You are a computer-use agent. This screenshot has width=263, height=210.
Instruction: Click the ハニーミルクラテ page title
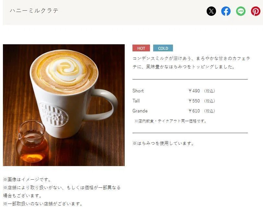tap(34, 11)
